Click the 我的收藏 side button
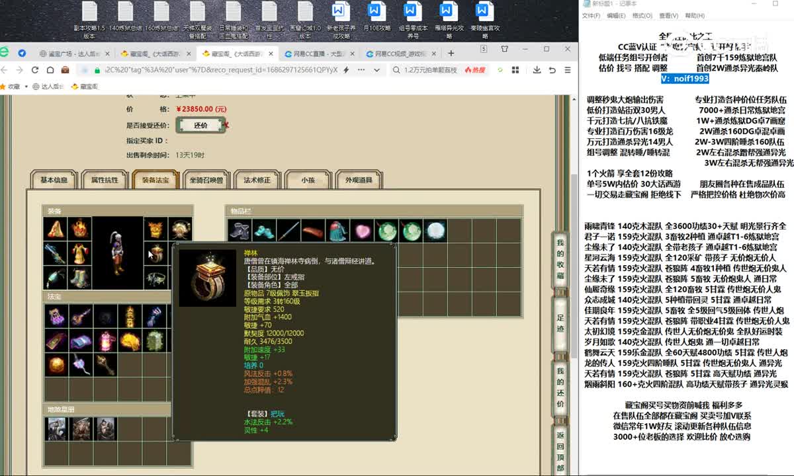Viewport: 794px width, 476px height. click(560, 258)
